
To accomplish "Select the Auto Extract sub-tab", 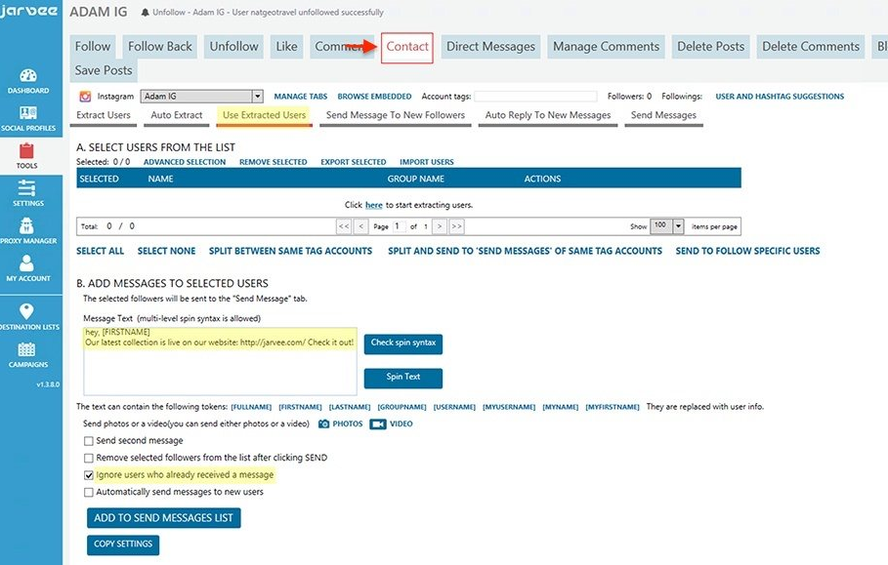I will point(177,115).
